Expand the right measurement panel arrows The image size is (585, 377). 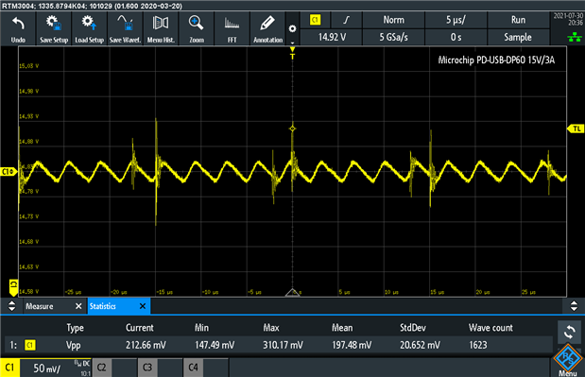click(574, 306)
